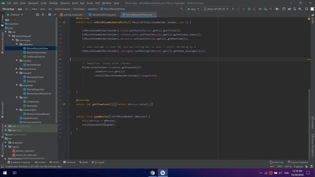Image resolution: width=315 pixels, height=177 pixels.
Task: Click the UTF-8 encoding status entry
Action: tap(287, 167)
